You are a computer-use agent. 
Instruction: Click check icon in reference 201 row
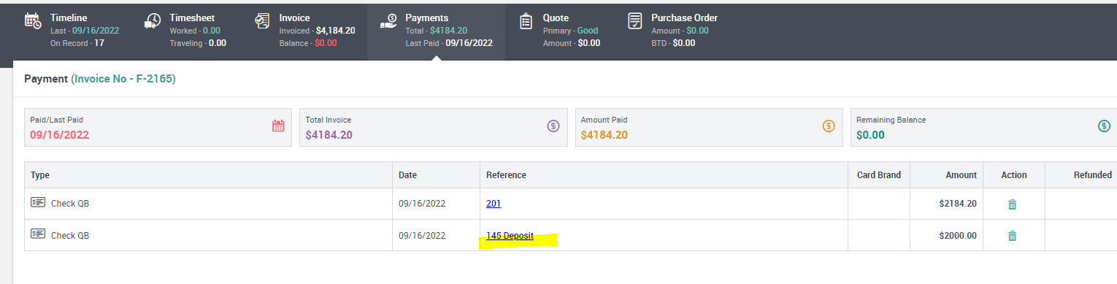(38, 202)
